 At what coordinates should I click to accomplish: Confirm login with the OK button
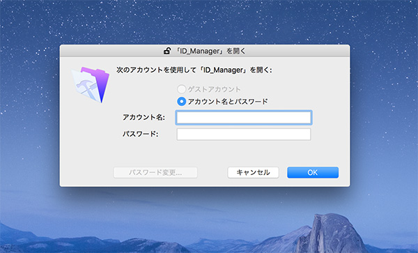pos(313,172)
